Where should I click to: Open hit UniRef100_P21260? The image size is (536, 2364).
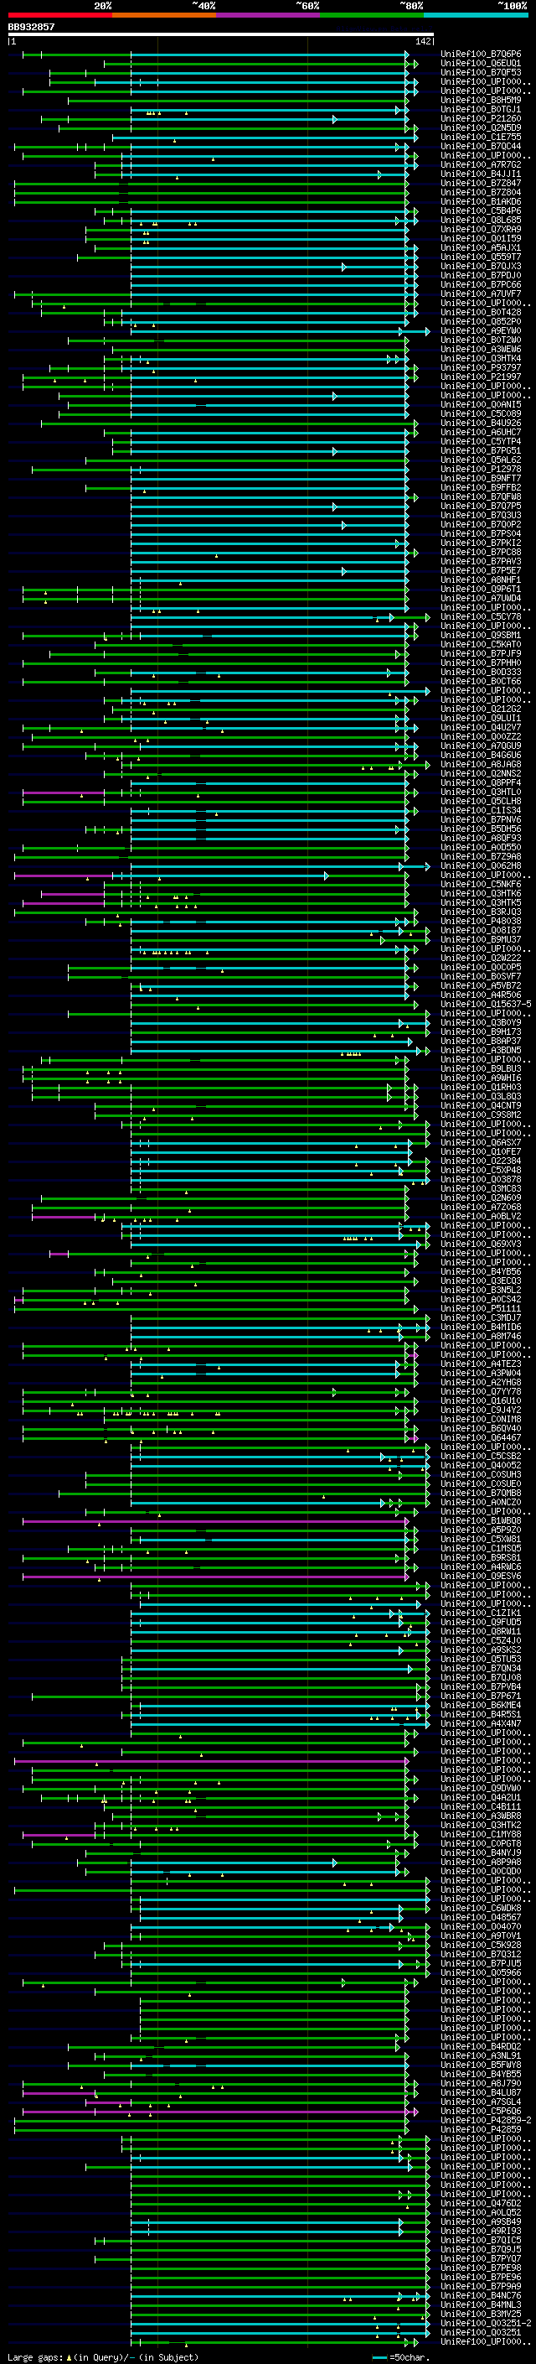(481, 118)
